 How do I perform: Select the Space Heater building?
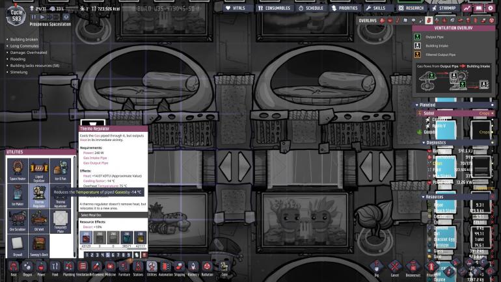coord(17,170)
